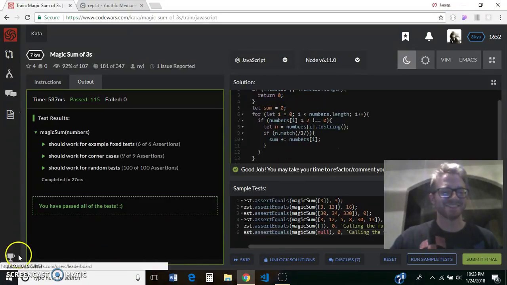Screen dimensions: 507x285
Task: Open the bookmark icon in header
Action: (405, 36)
